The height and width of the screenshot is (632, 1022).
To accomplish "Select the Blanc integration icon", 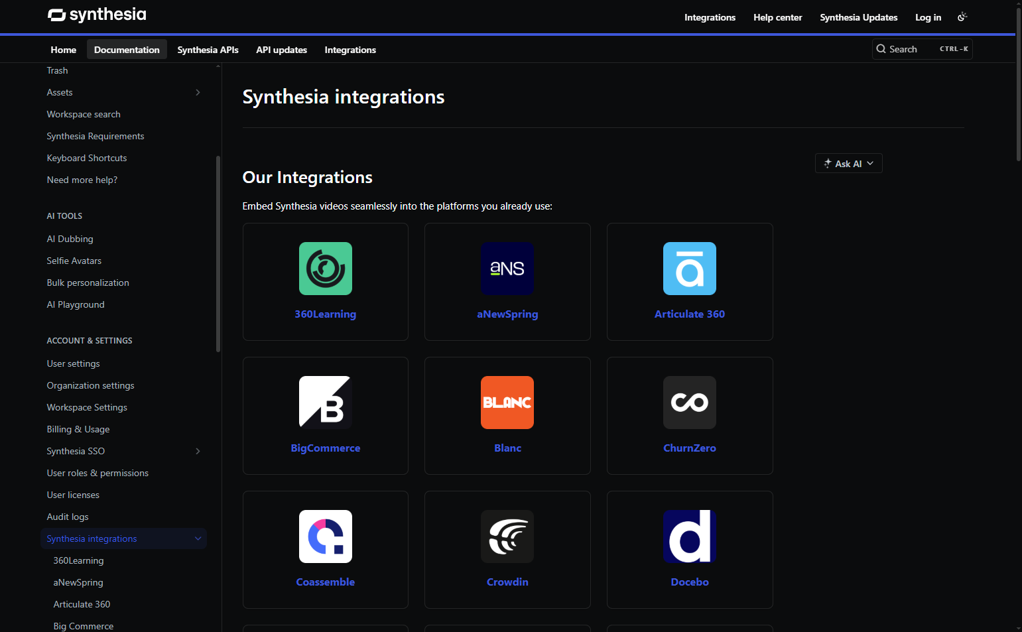I will (507, 403).
